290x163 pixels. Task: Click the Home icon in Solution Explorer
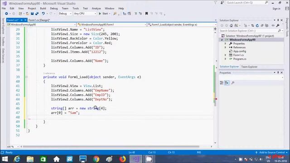(x=231, y=25)
